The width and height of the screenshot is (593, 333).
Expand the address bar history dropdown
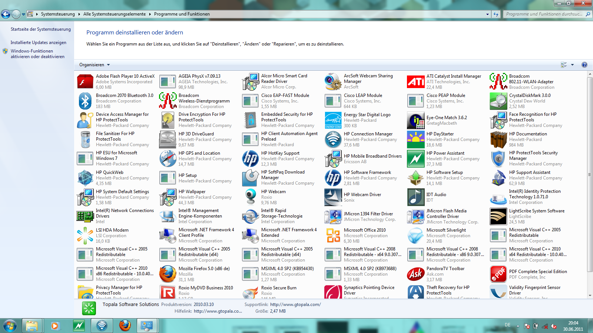pos(487,14)
